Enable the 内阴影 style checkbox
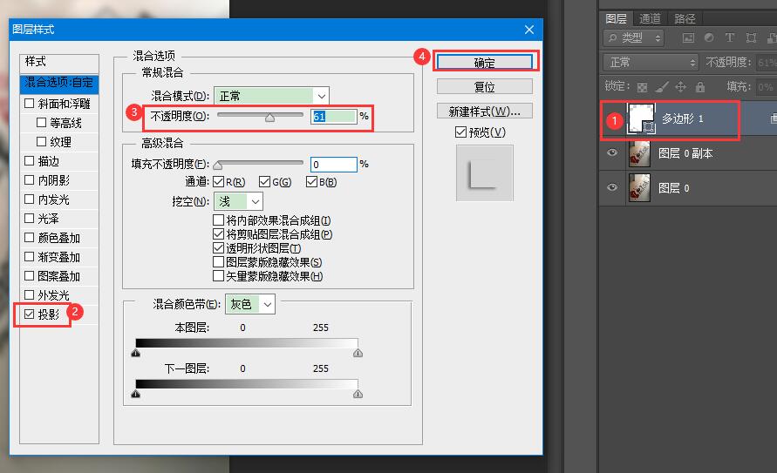The image size is (777, 473). (x=30, y=179)
